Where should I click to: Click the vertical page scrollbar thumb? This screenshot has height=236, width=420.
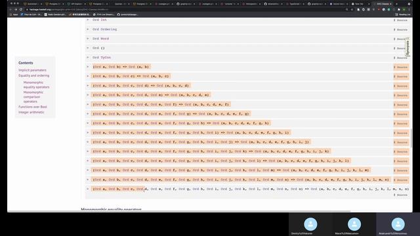point(411,138)
